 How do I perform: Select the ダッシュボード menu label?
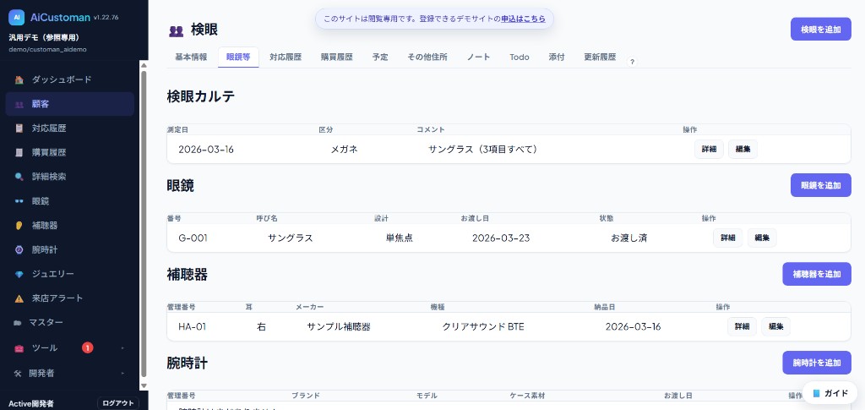click(61, 79)
